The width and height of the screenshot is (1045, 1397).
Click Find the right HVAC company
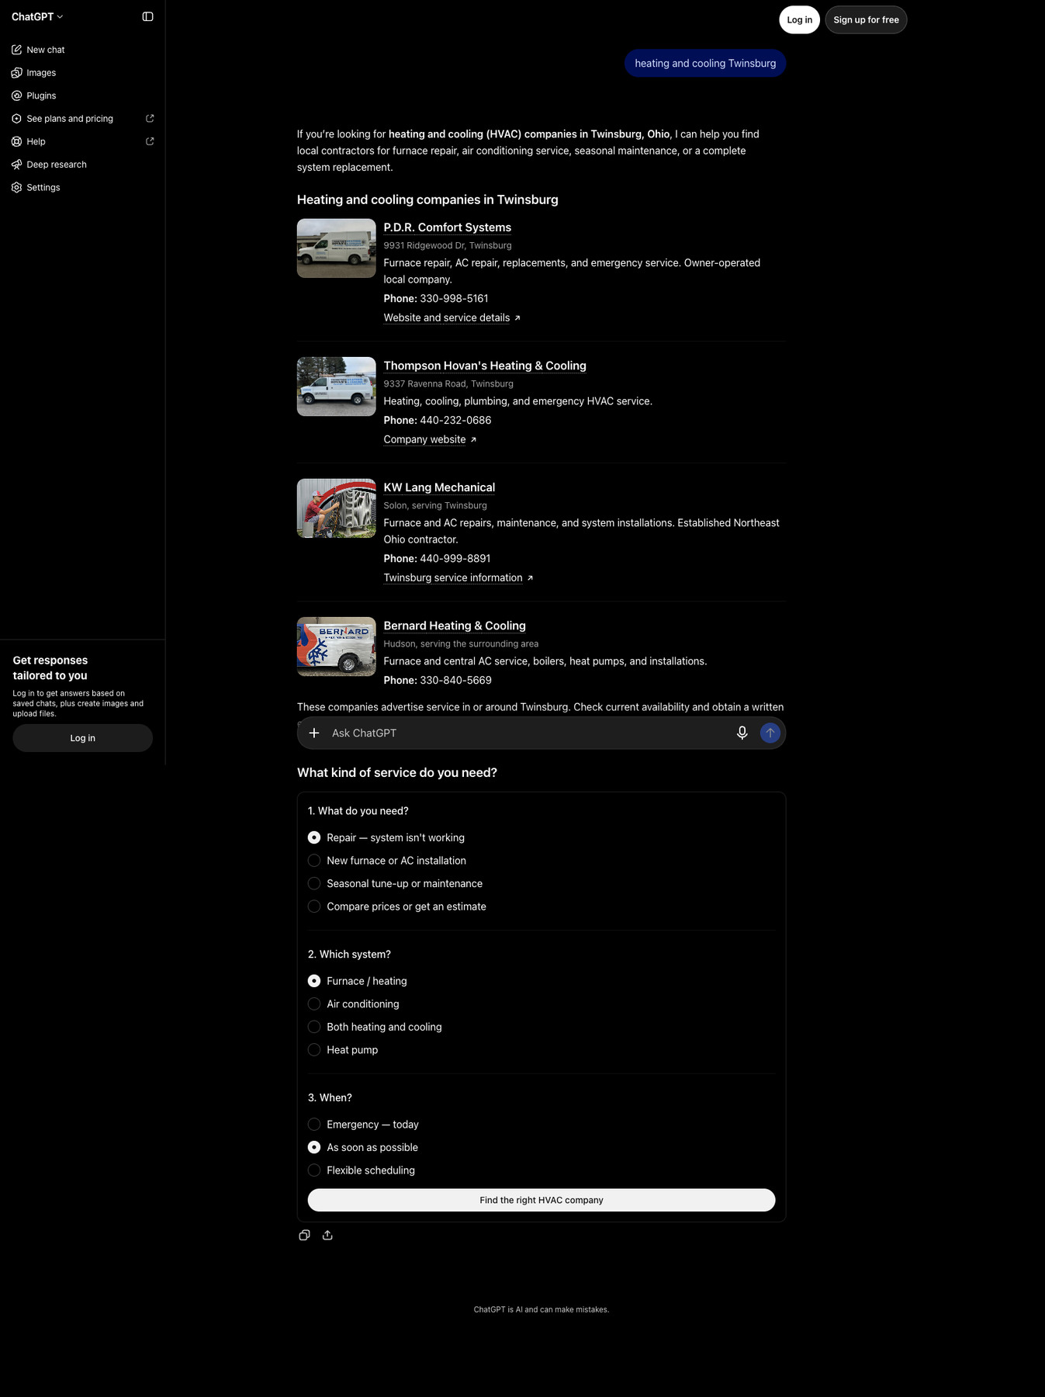(x=542, y=1200)
